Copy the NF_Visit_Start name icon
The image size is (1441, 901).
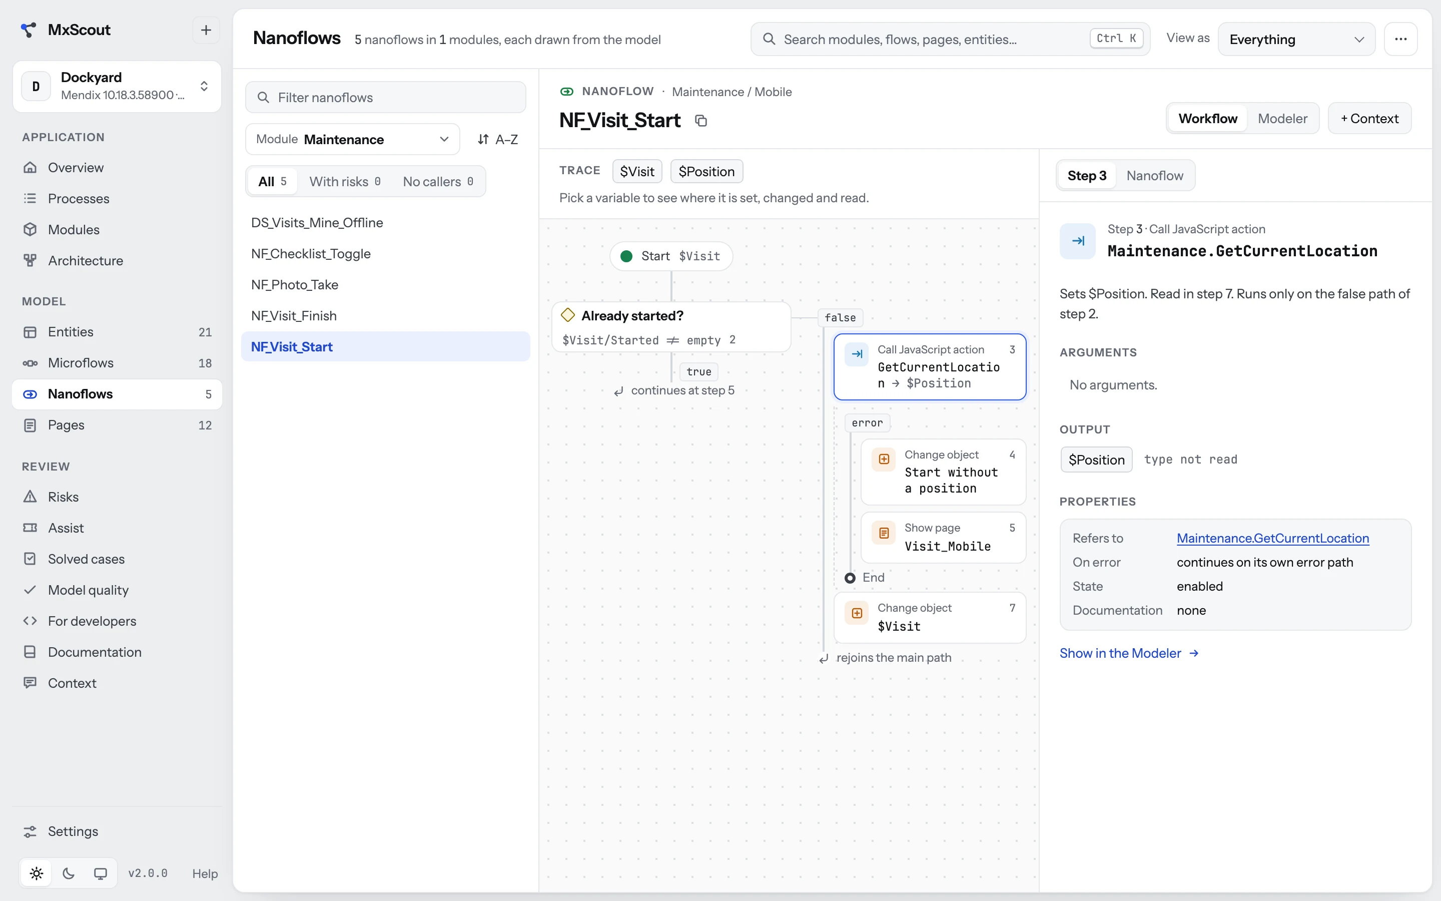tap(701, 121)
